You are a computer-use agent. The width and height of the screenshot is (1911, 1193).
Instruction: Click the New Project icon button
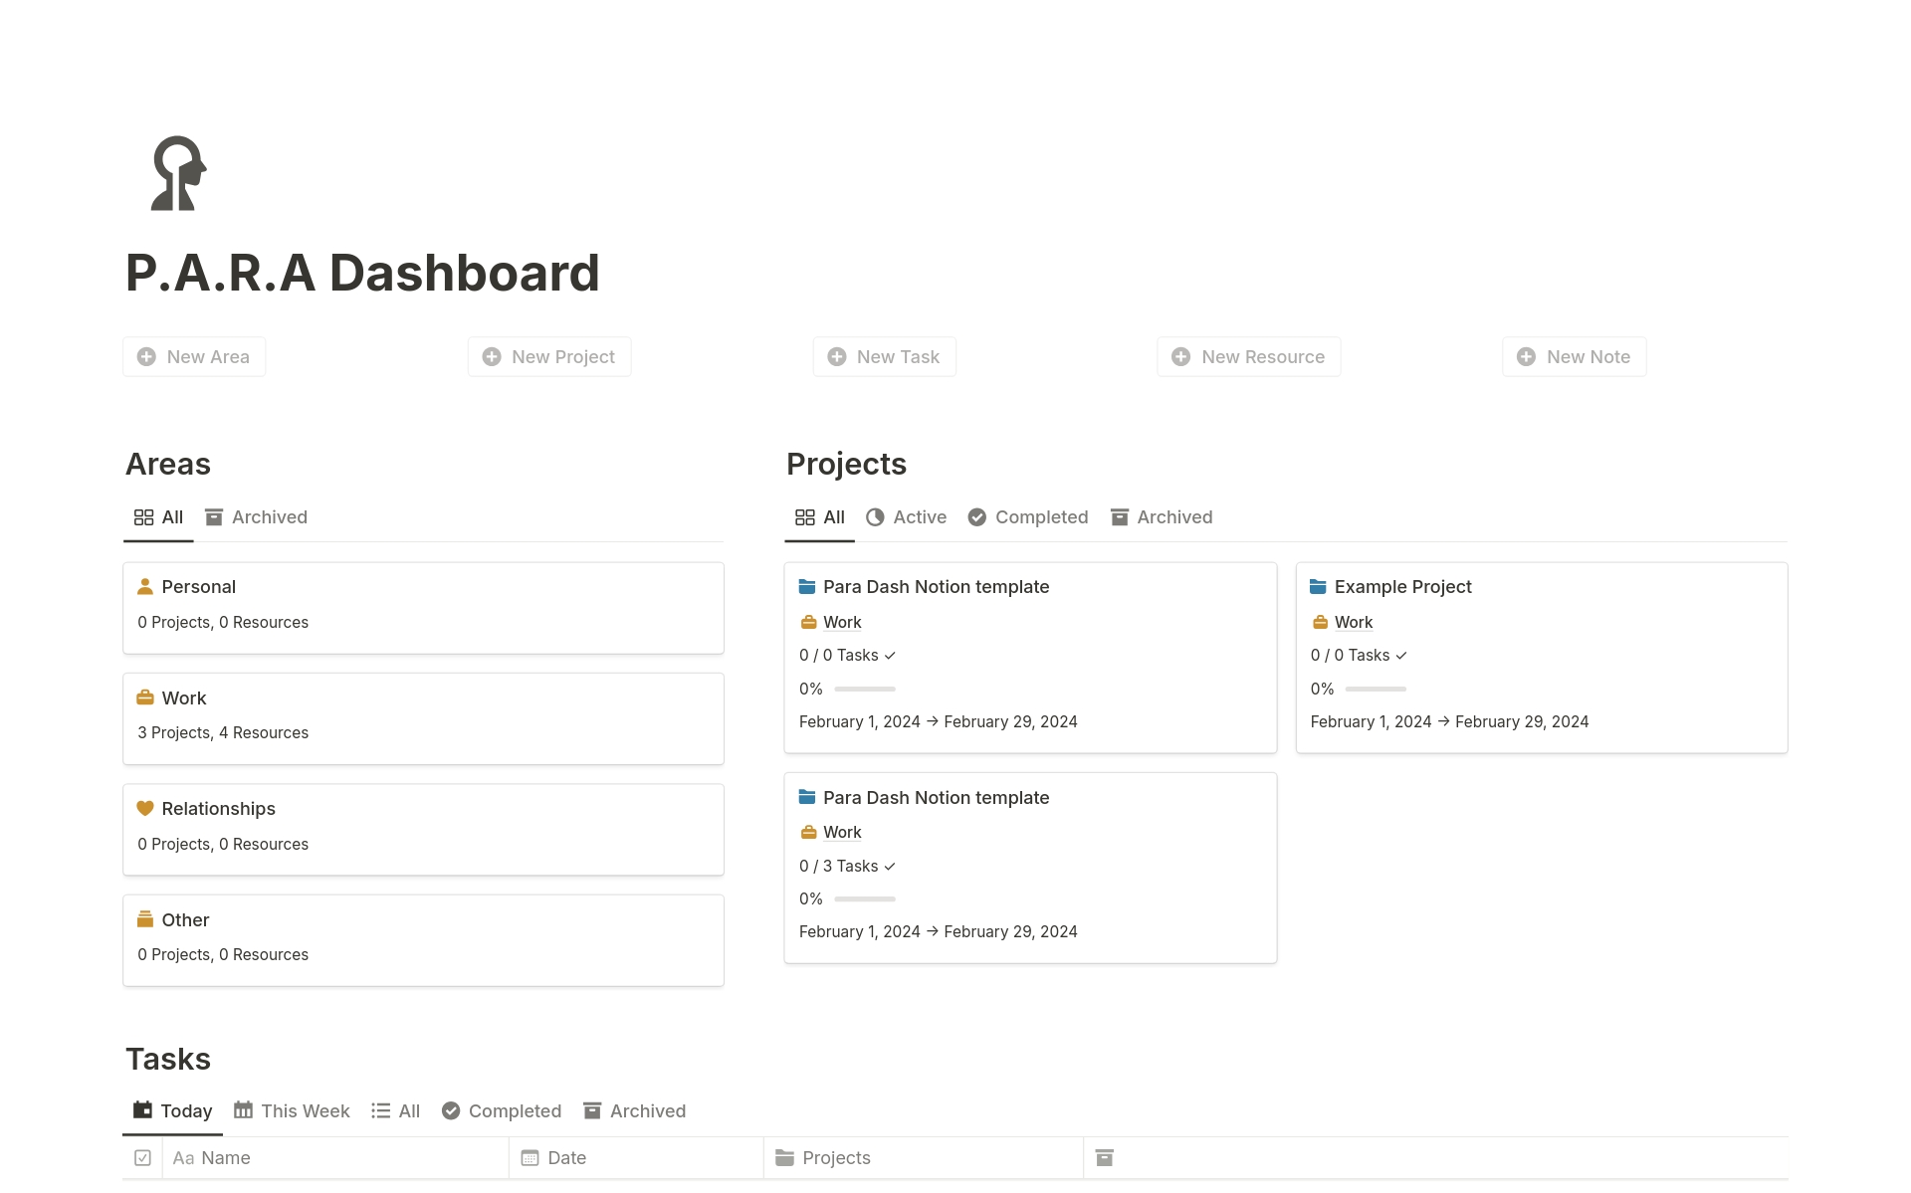click(493, 356)
